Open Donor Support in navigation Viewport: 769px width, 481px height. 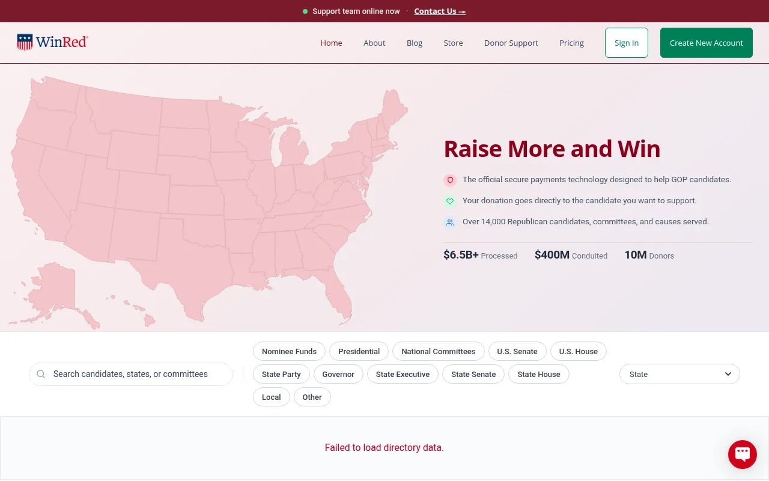pyautogui.click(x=511, y=43)
